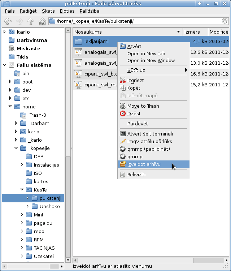The height and width of the screenshot is (271, 231).
Task: Click folder icon beside Atvērt entry
Action: (123, 46)
